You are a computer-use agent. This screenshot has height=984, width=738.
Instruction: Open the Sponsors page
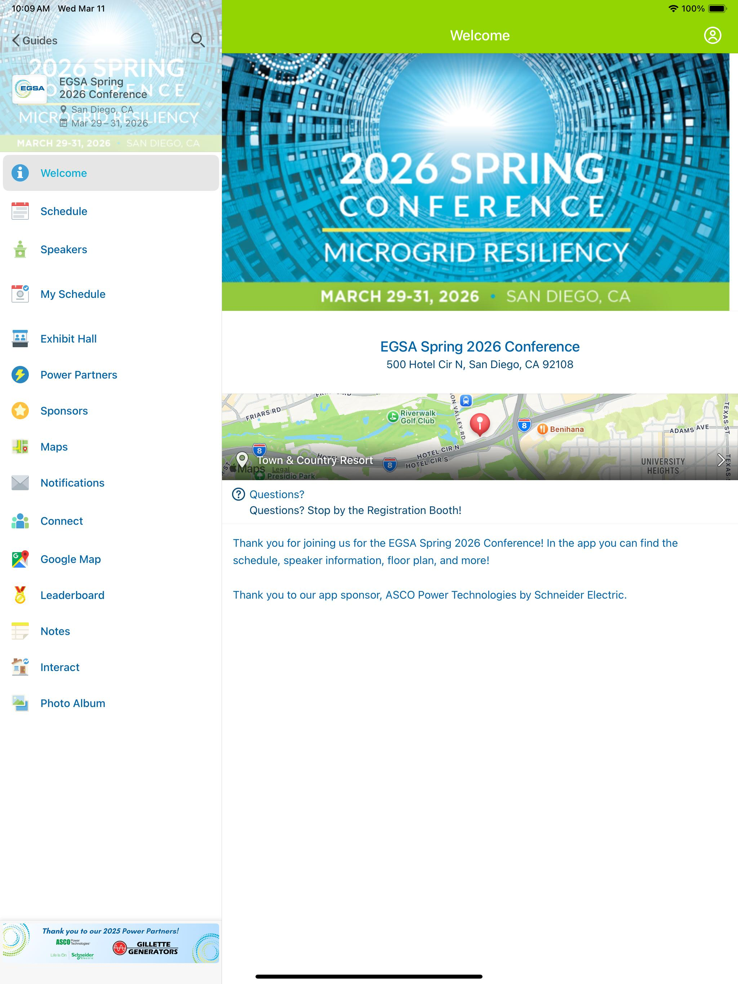(x=111, y=411)
